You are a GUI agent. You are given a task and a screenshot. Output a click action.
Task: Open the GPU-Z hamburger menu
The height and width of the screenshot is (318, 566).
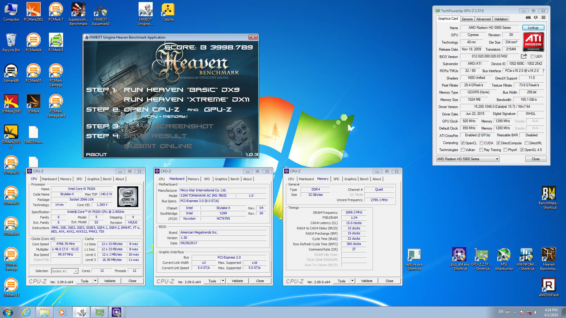coord(544,18)
